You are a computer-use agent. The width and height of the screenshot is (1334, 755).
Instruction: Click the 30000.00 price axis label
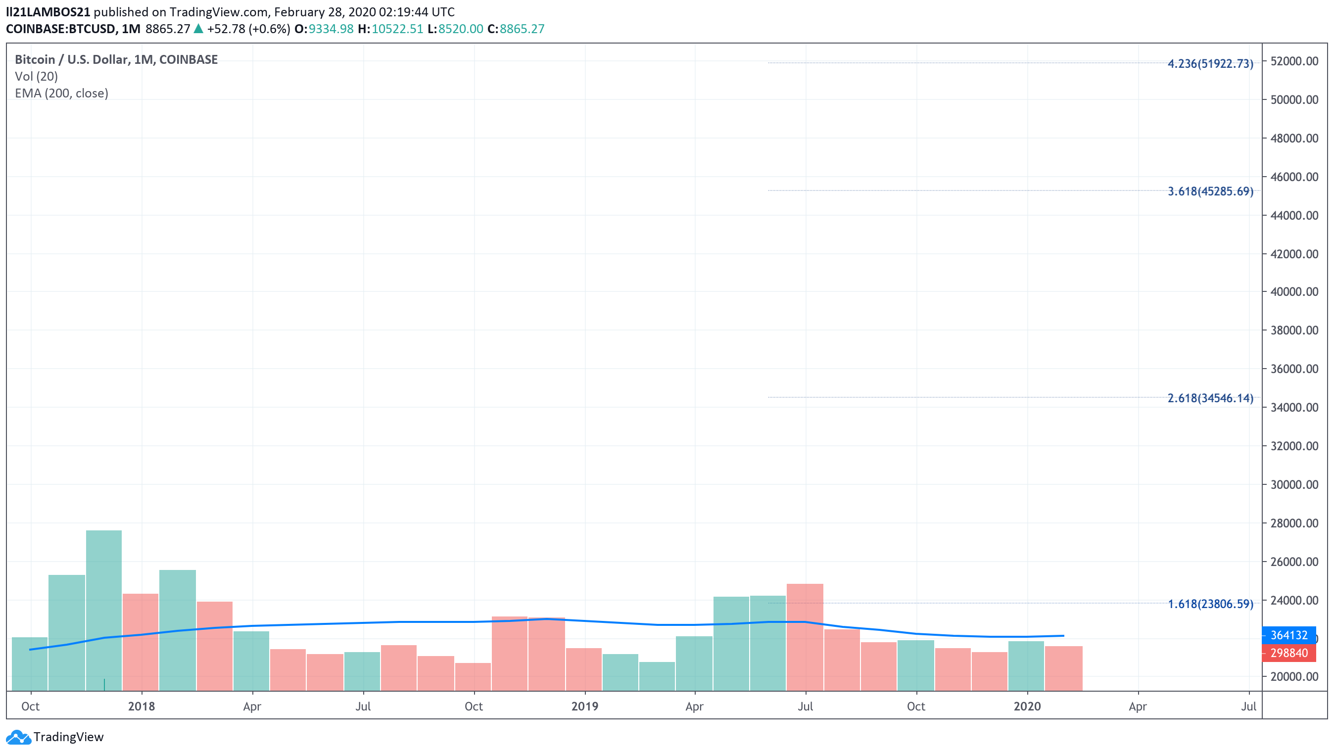click(1294, 485)
